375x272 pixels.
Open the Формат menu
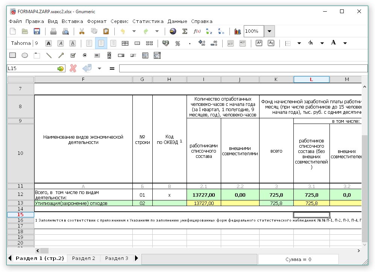(x=97, y=21)
